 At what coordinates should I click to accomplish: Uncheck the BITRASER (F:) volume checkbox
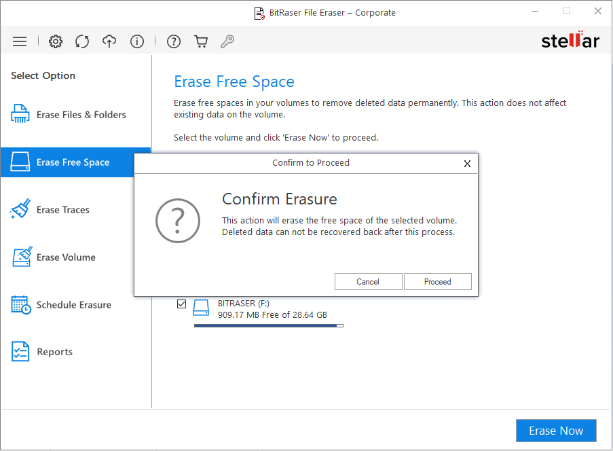click(181, 304)
